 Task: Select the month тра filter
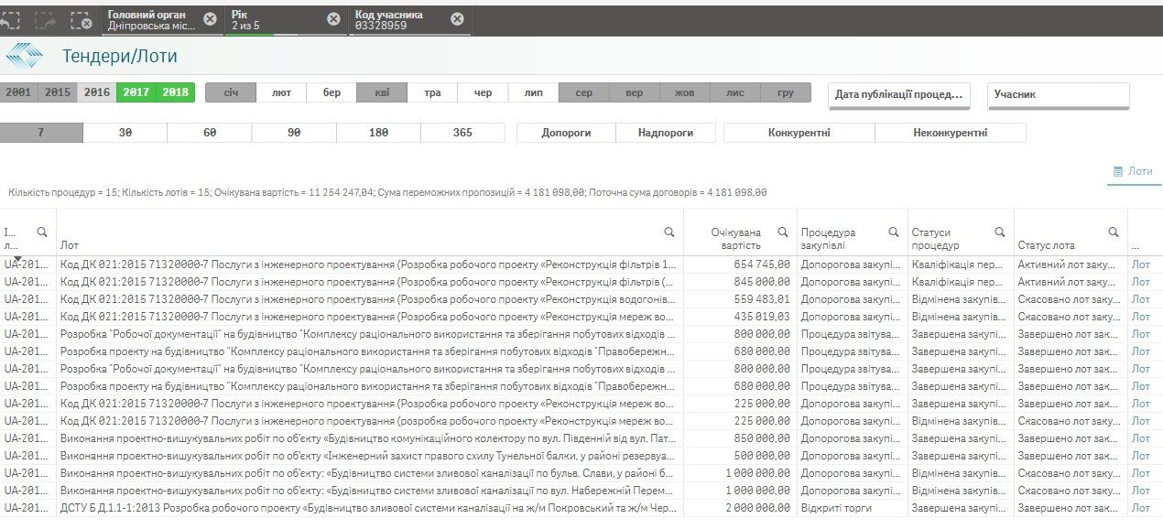(x=432, y=92)
